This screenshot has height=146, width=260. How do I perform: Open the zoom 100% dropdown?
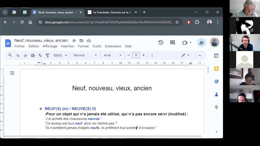tap(60, 55)
